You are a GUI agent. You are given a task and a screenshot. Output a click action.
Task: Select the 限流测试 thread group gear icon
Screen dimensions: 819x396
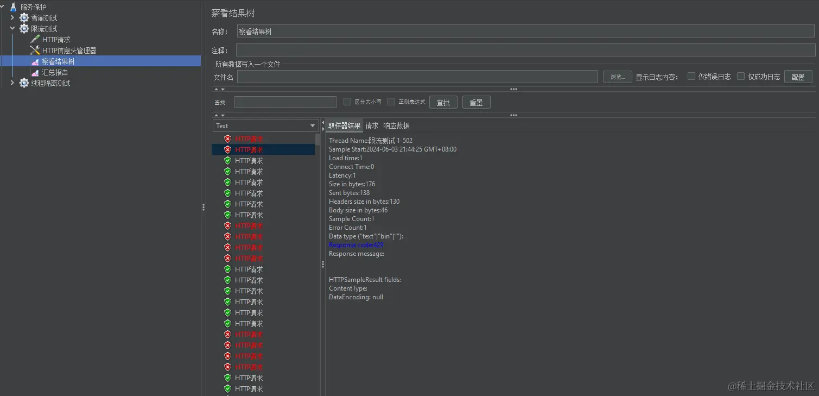(x=24, y=29)
